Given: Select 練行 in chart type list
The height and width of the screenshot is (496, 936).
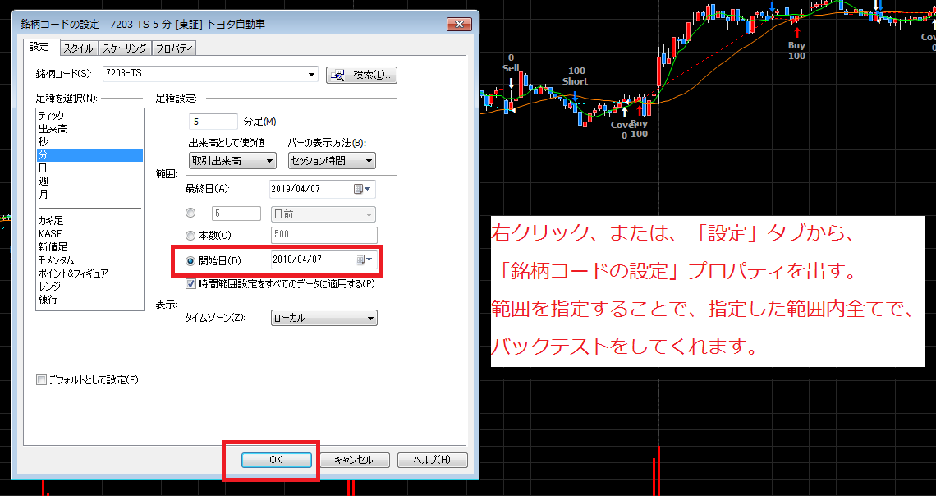Looking at the screenshot, I should tap(89, 300).
